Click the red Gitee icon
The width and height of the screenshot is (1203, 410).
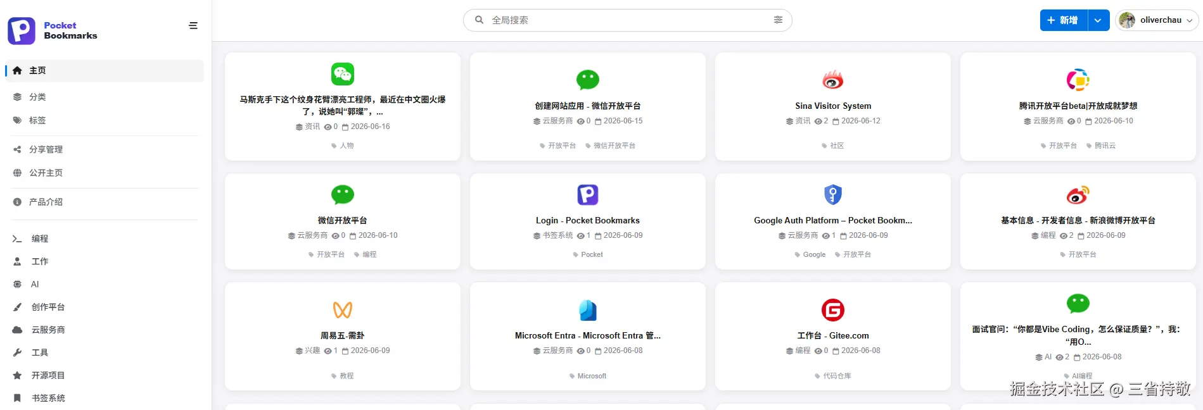click(x=833, y=310)
